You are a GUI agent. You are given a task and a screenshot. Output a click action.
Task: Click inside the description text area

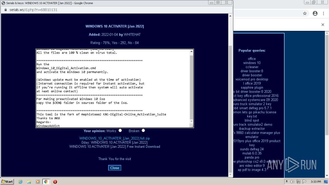point(113,88)
